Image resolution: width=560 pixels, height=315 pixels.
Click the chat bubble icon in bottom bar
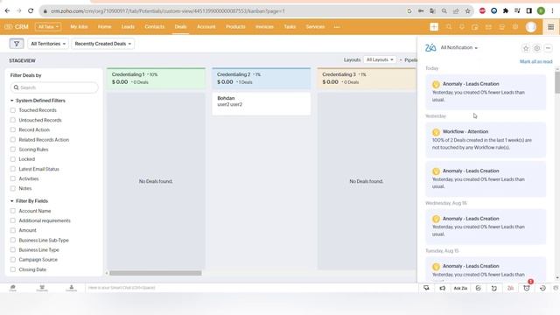click(x=426, y=288)
